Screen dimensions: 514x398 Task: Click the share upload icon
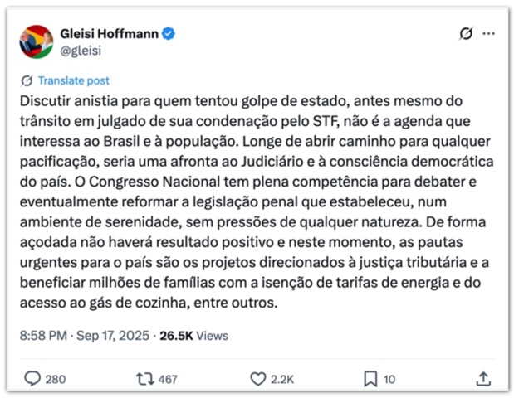pos(483,379)
